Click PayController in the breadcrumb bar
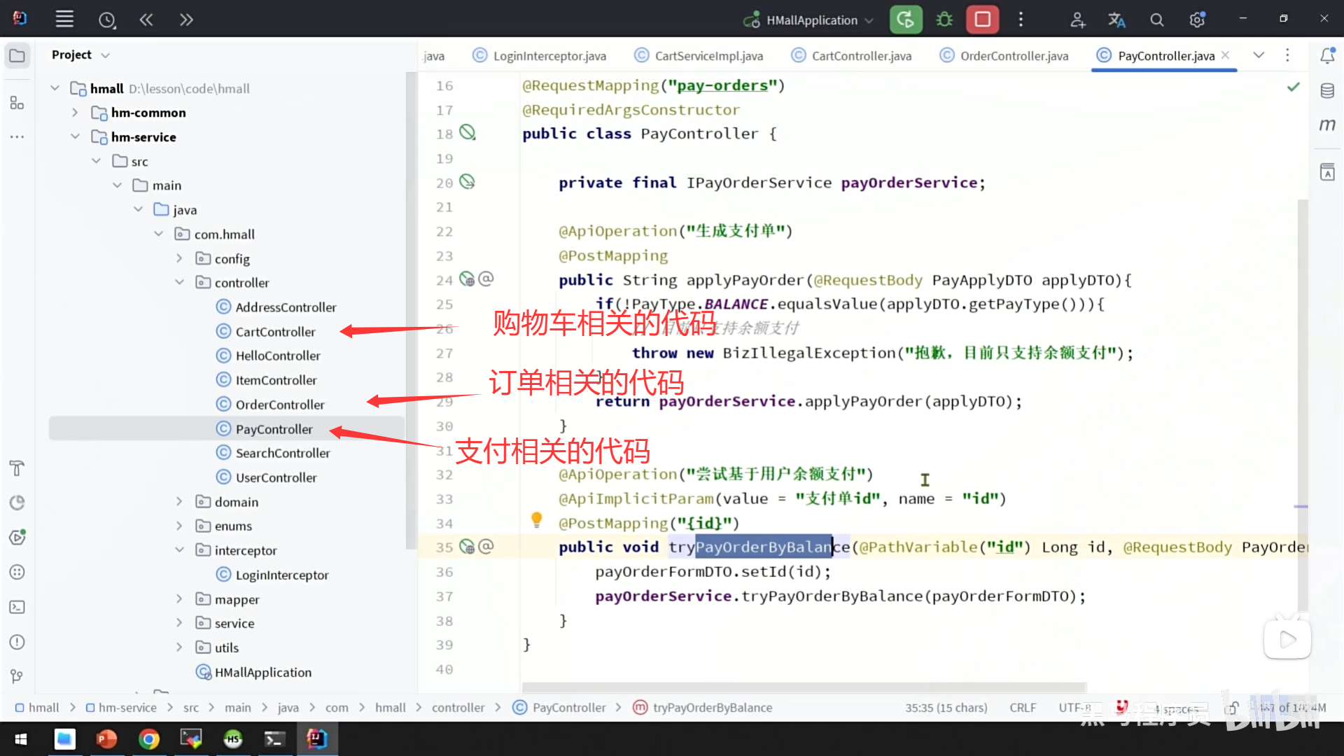1344x756 pixels. pyautogui.click(x=568, y=708)
